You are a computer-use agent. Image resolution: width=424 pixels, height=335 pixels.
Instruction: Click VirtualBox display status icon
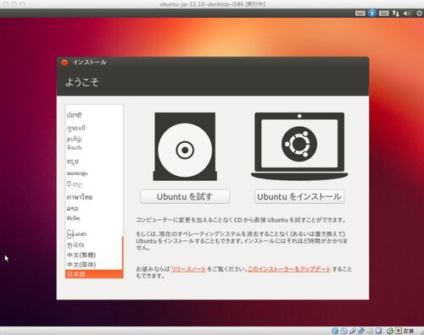378,331
